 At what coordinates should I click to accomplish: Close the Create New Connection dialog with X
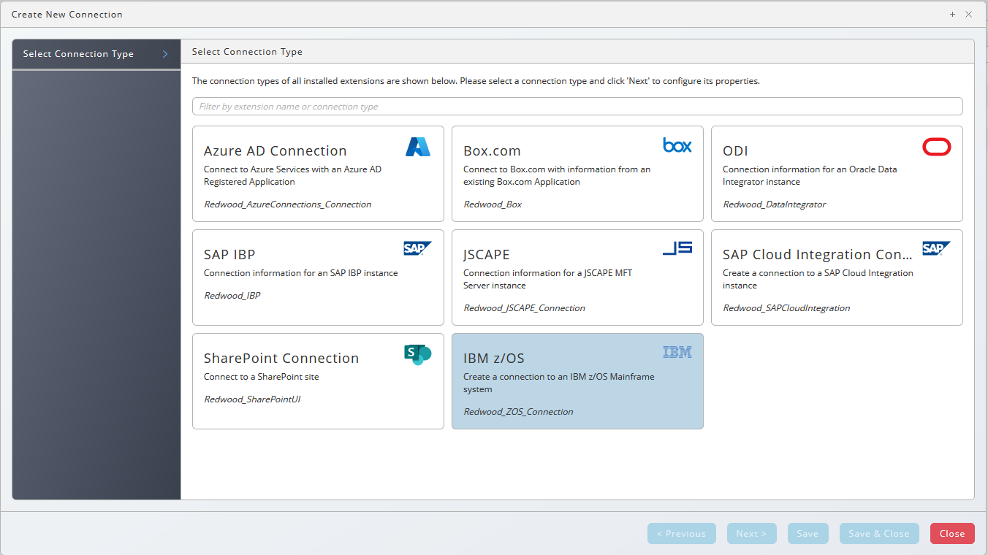pos(968,15)
